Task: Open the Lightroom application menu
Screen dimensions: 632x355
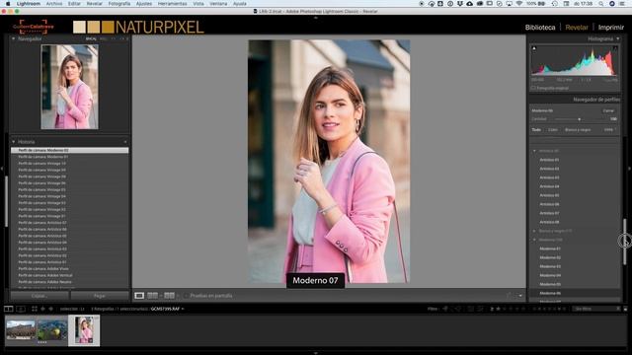Action: [29, 4]
